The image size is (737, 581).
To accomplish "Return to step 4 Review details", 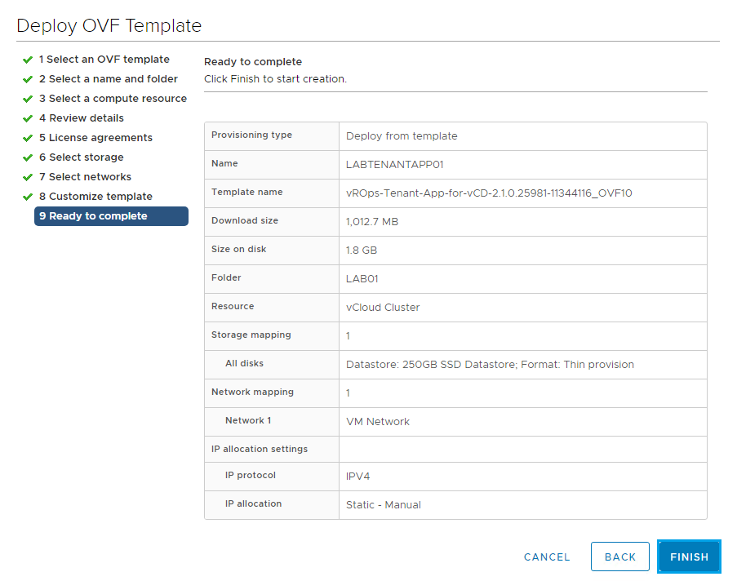I will point(81,118).
